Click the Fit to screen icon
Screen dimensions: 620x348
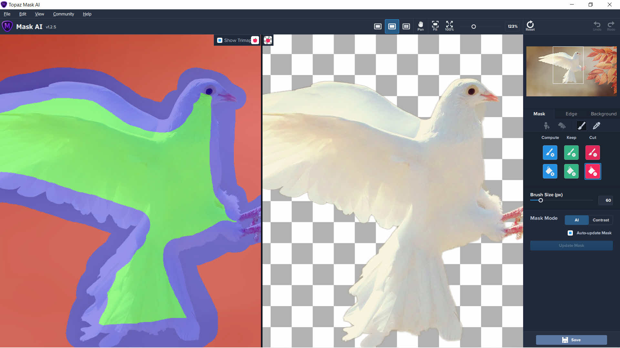click(435, 26)
